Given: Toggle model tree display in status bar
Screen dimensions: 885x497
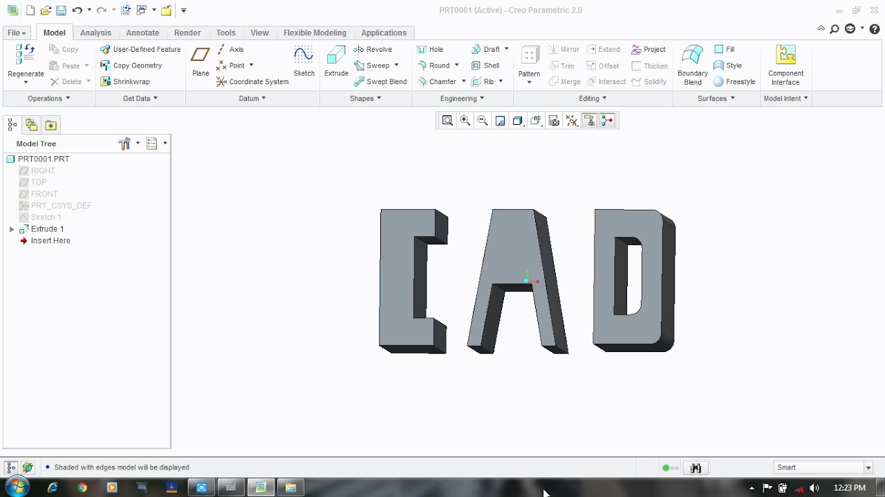Looking at the screenshot, I should pos(11,467).
